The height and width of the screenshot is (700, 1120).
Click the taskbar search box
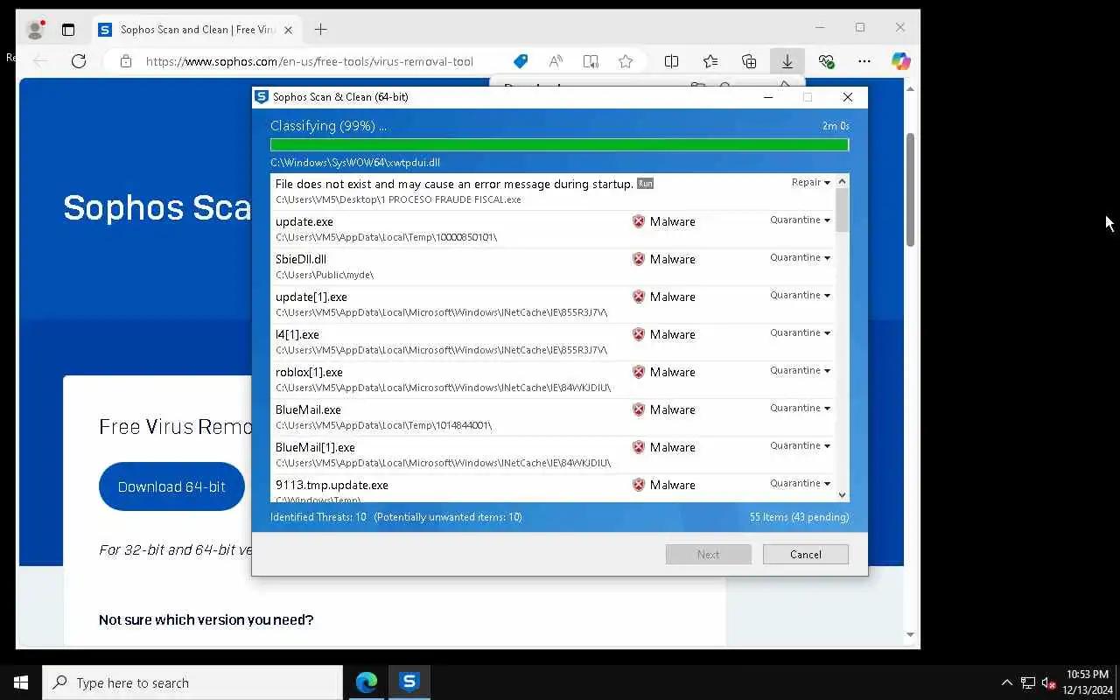click(192, 682)
